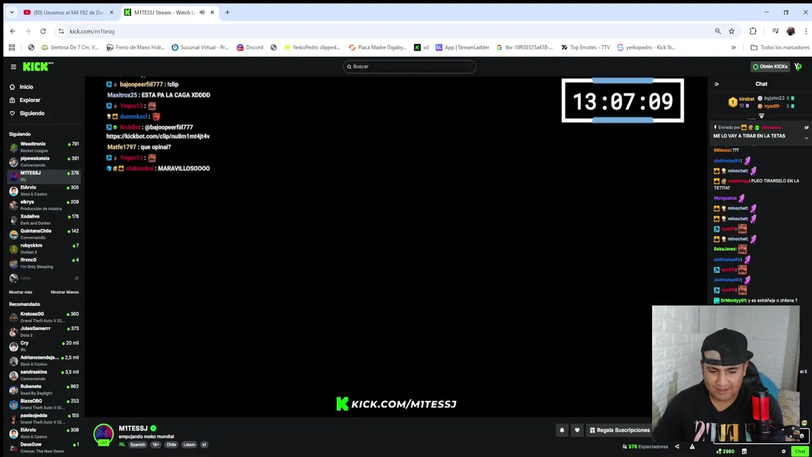Open Cry recommended channel
Screen dimensions: 812x457
(x=44, y=346)
